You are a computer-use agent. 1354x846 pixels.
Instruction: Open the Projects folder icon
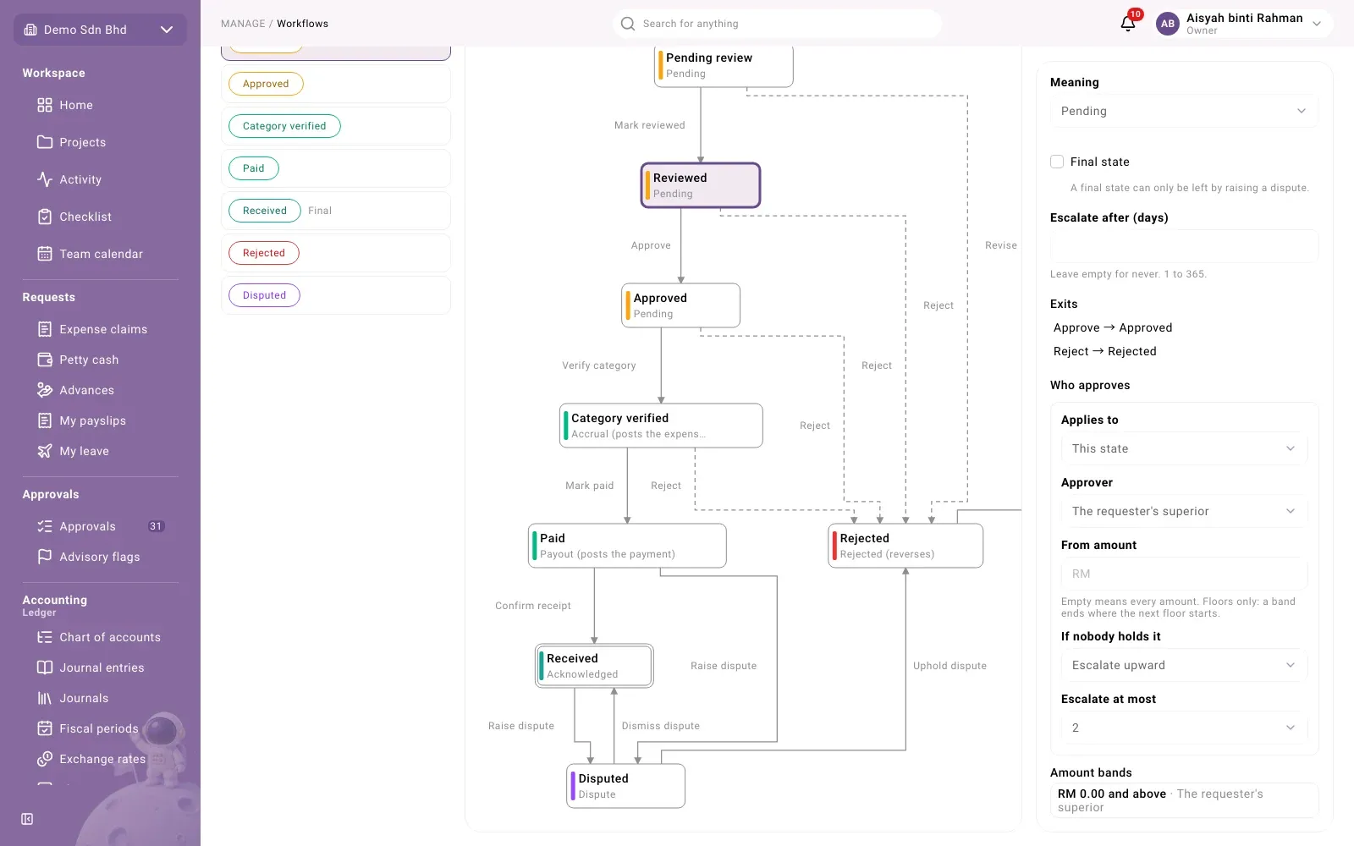(45, 142)
